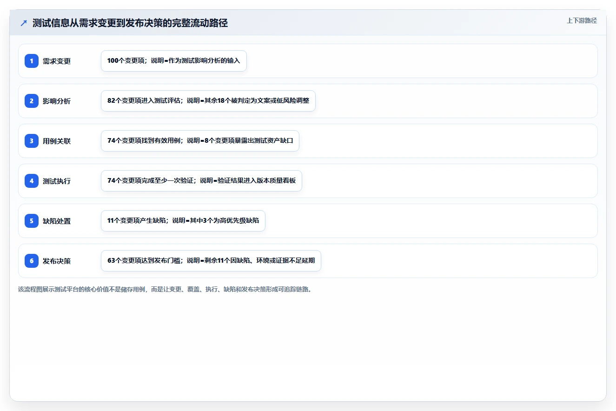Select the 用例关联 step label
Viewport: 616px width, 411px height.
57,141
